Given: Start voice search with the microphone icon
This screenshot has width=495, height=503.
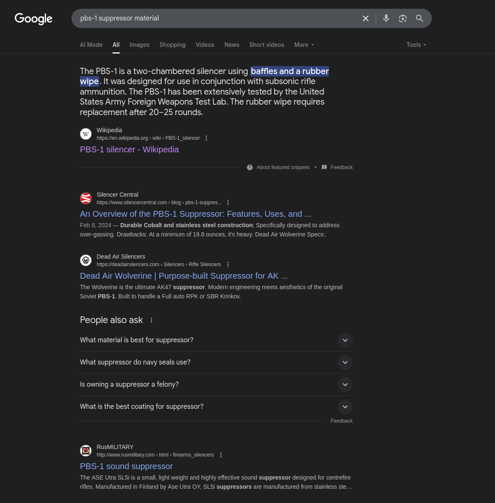Looking at the screenshot, I should [x=386, y=18].
